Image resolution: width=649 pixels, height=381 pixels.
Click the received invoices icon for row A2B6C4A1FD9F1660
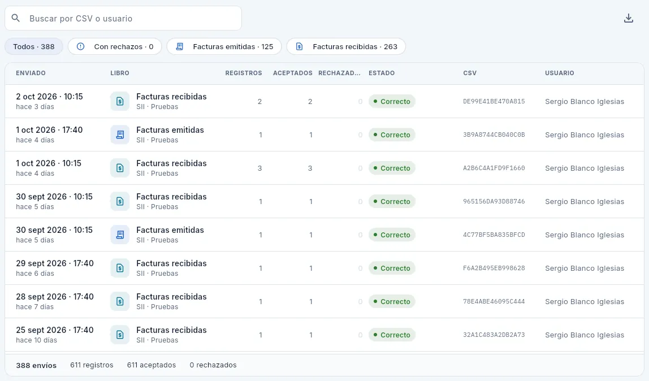click(x=120, y=168)
